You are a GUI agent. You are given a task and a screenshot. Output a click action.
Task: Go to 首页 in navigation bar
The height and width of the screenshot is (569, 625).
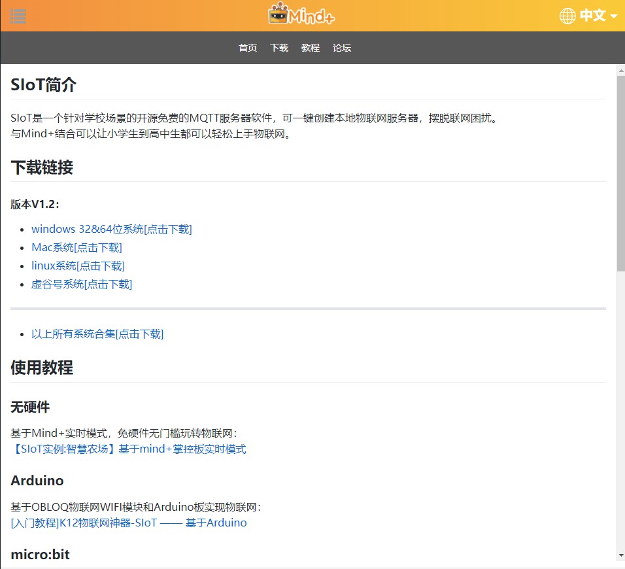[x=248, y=48]
